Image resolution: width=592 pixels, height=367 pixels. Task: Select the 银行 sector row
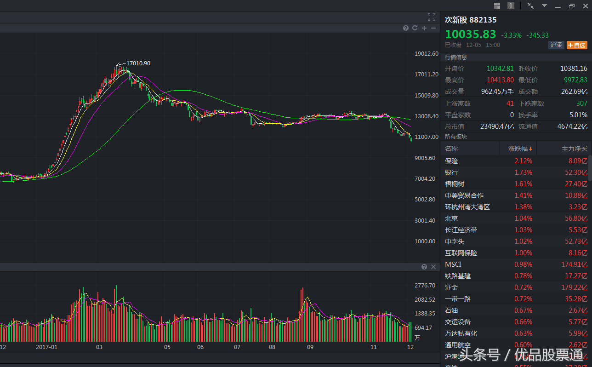514,172
